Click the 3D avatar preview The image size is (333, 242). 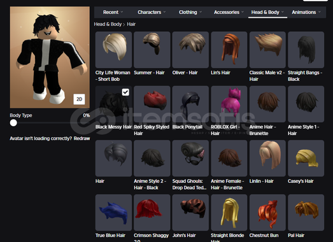click(50, 57)
